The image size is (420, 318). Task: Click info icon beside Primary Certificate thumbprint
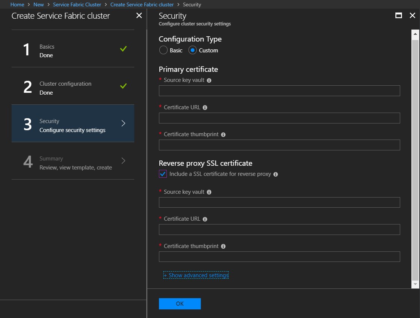point(223,135)
